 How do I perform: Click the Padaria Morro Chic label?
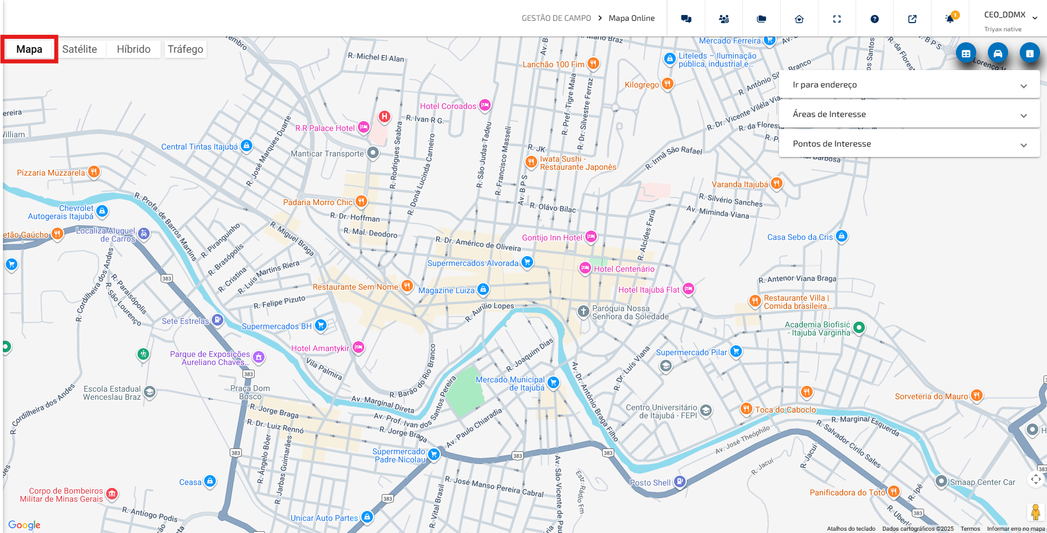(x=318, y=202)
